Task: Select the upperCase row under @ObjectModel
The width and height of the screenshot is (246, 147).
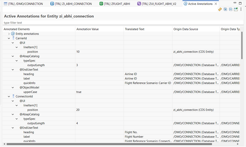Action: [x=30, y=92]
